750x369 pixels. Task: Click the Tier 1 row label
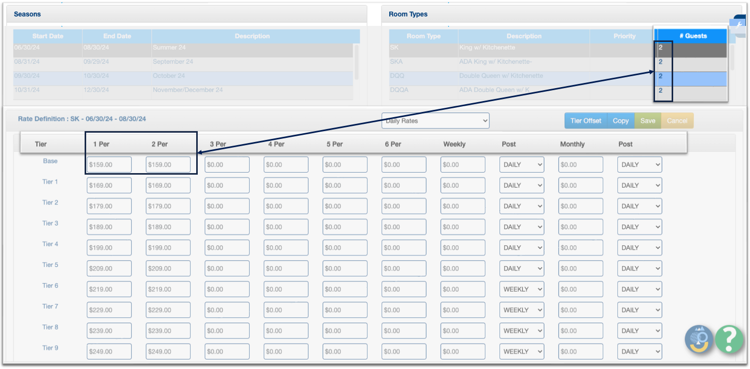point(50,182)
